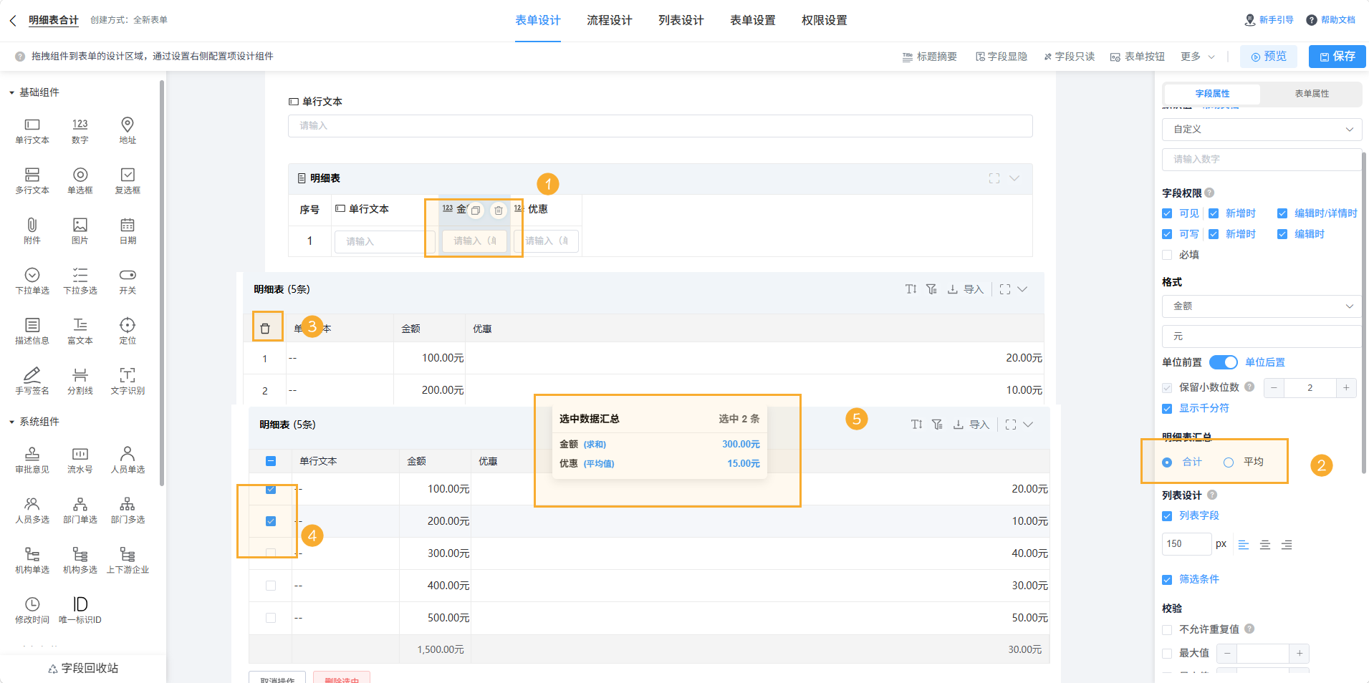Select the 单选框 radio component
The image size is (1369, 683).
(x=80, y=181)
